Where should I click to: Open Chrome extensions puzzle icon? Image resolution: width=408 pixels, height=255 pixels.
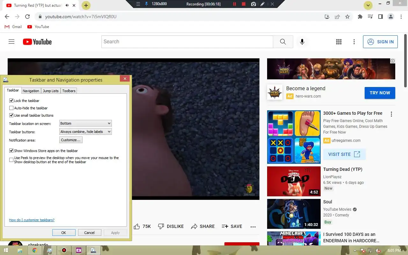coord(360,17)
